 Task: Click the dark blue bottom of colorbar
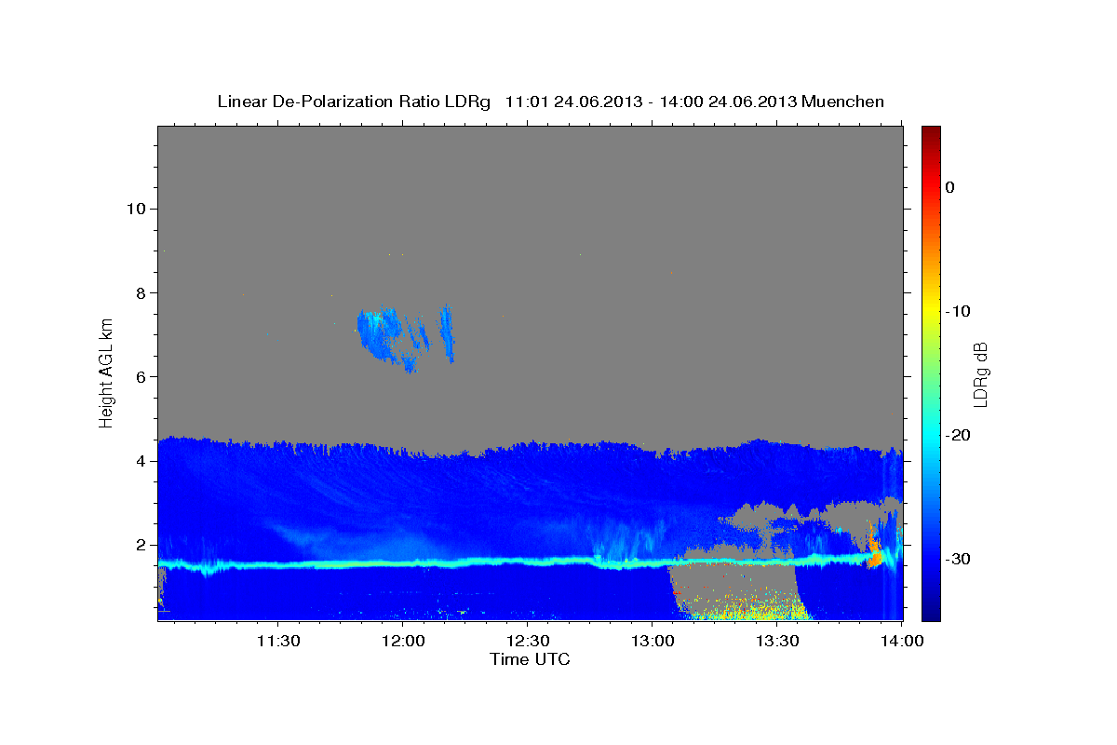pos(931,613)
